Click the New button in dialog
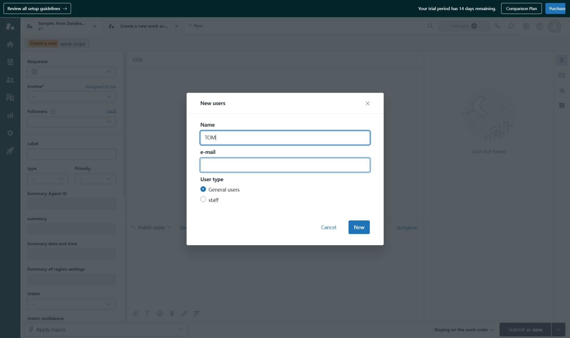 point(359,227)
